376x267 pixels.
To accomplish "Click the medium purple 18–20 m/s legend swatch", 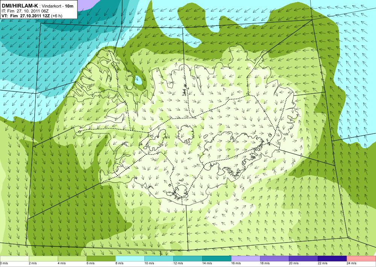I will point(274,259).
